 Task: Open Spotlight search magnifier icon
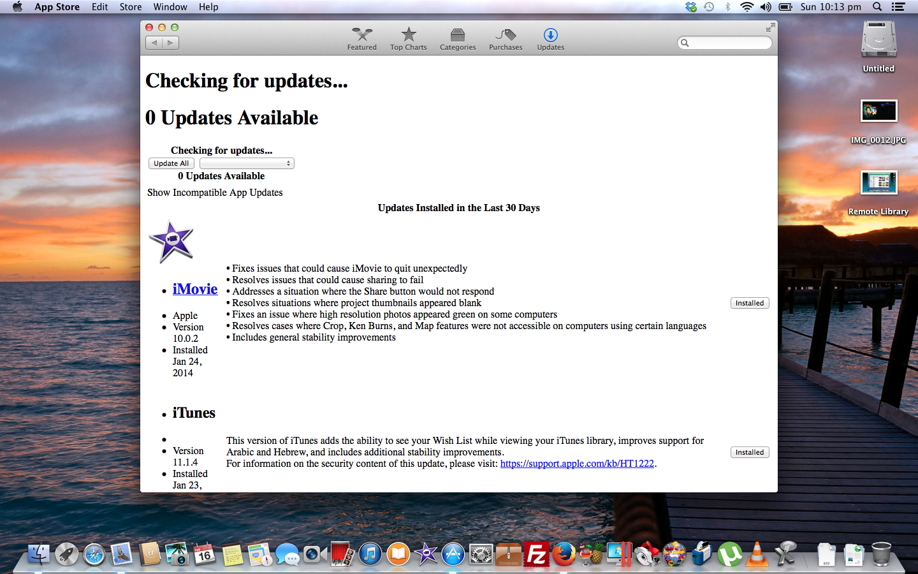point(877,7)
